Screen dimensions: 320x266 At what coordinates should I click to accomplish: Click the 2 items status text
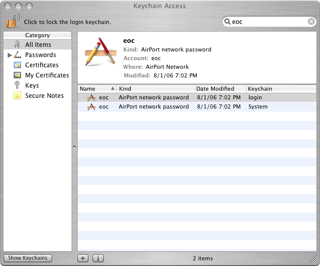203,258
